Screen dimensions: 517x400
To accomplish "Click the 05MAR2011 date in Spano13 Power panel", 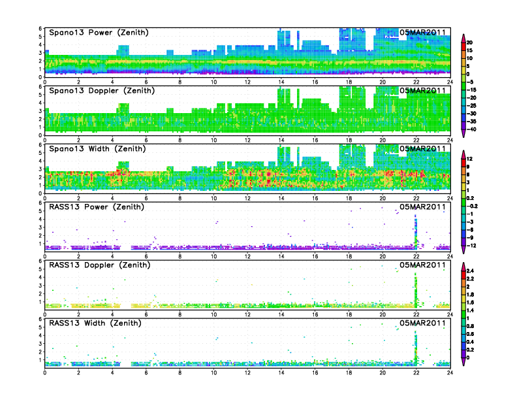I will point(422,33).
